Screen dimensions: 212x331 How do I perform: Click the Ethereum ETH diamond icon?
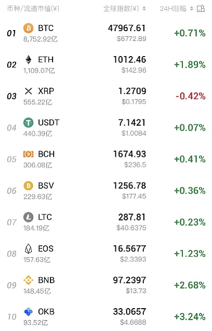pos(29,60)
